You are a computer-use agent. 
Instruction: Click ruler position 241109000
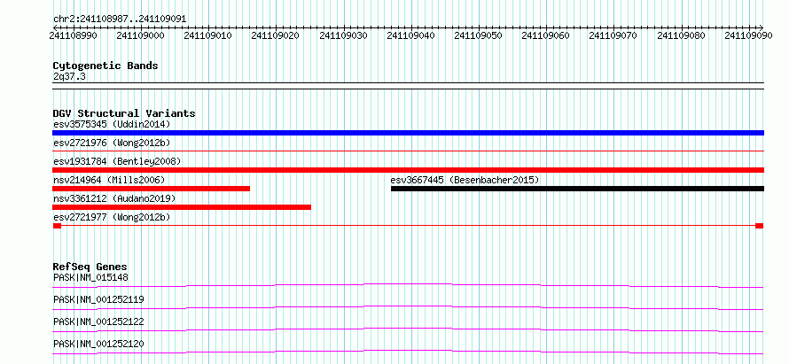[x=140, y=35]
